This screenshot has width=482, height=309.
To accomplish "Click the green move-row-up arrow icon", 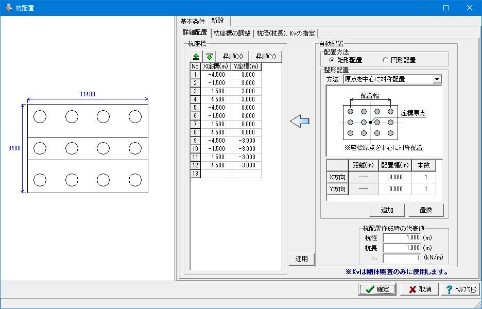I will point(196,57).
